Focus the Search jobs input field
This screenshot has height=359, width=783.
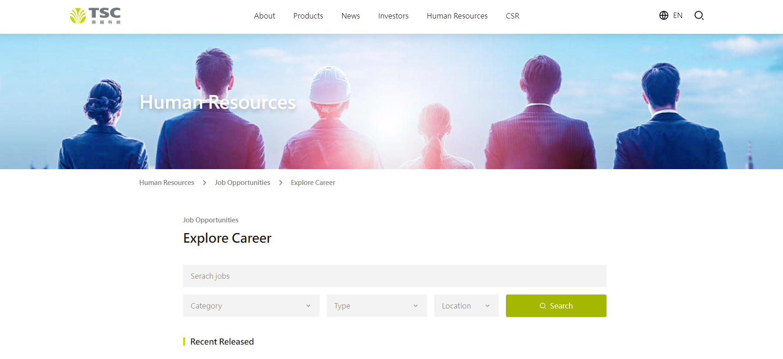coord(394,276)
